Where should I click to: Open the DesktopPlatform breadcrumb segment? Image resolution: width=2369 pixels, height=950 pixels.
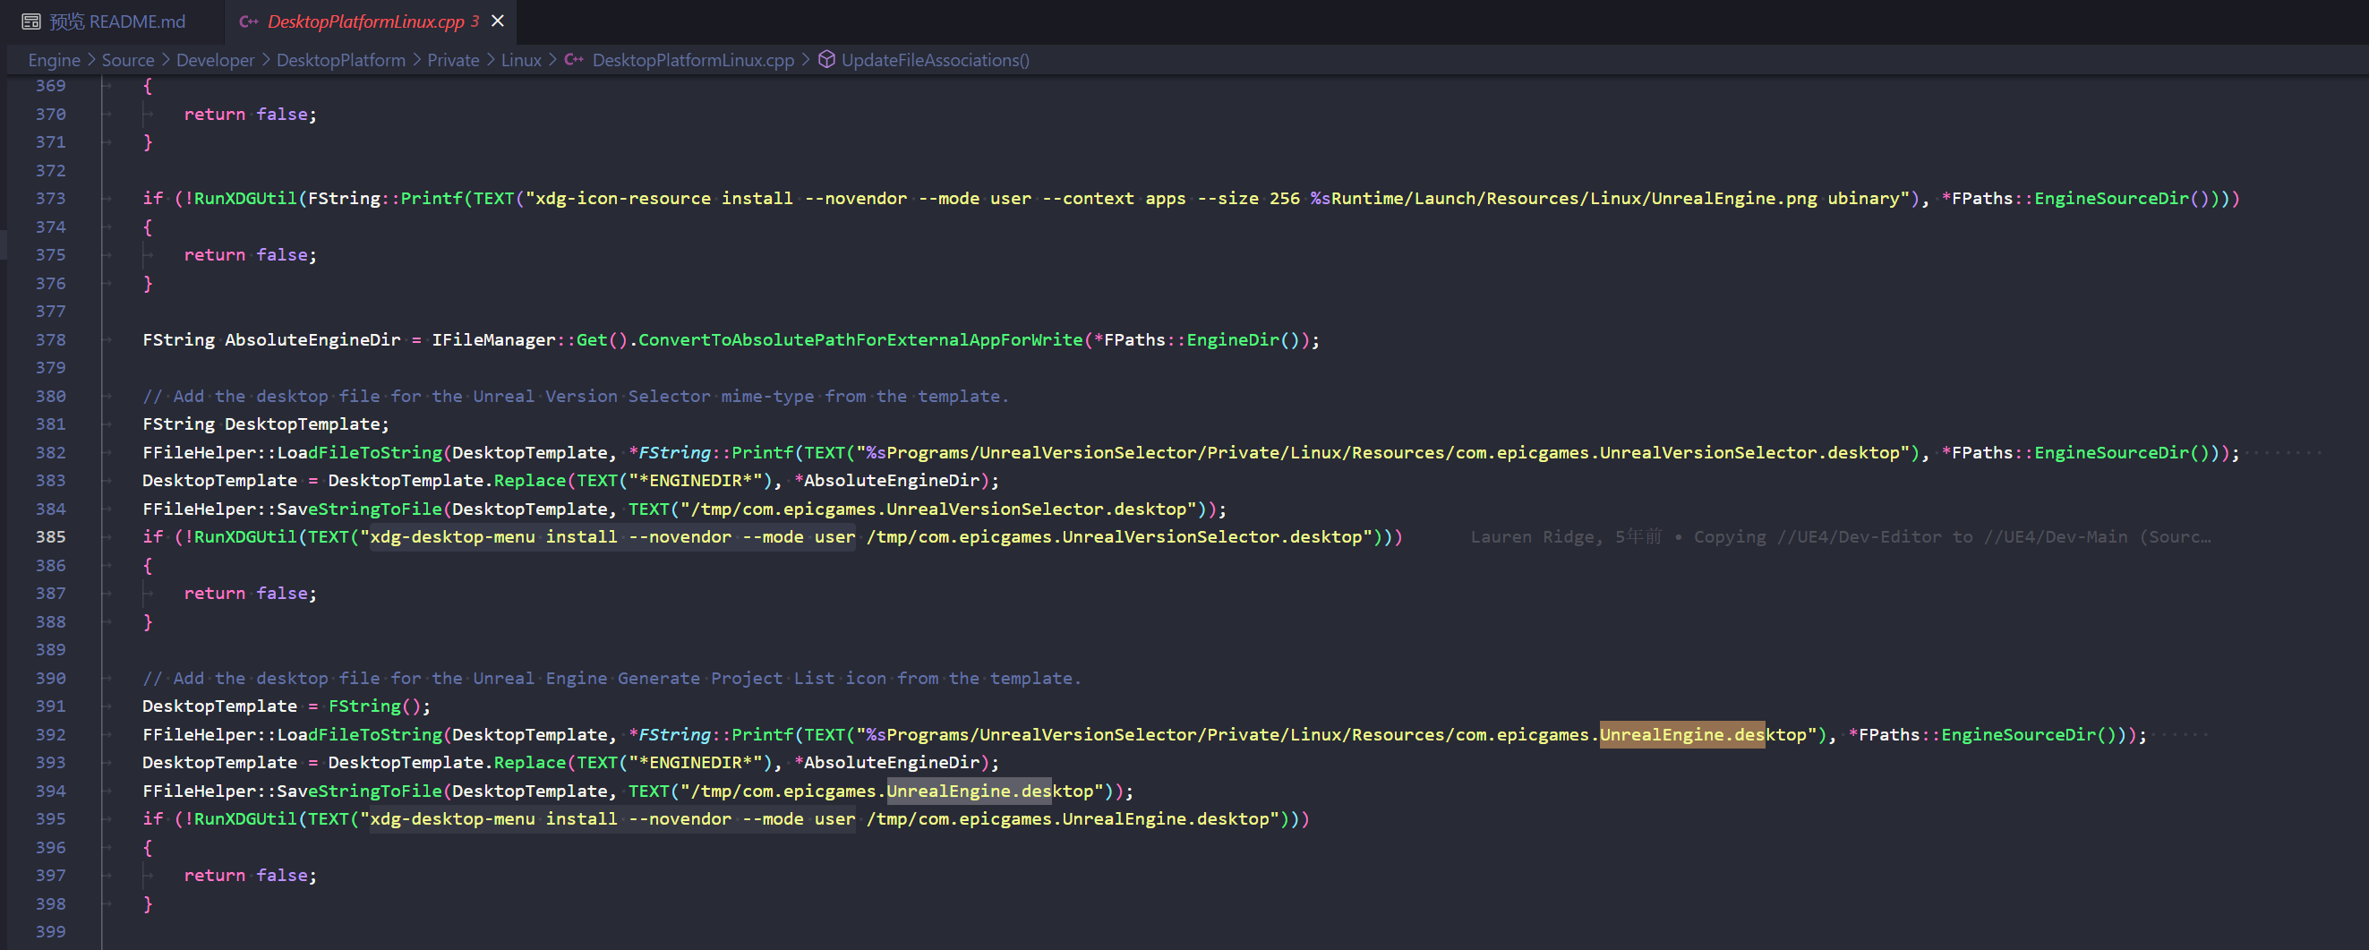340,60
